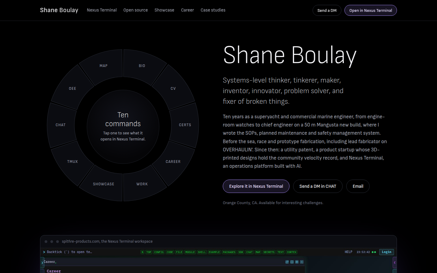This screenshot has width=437, height=273.
Task: Click Explore it in Nexus Terminal button
Action: click(x=256, y=186)
